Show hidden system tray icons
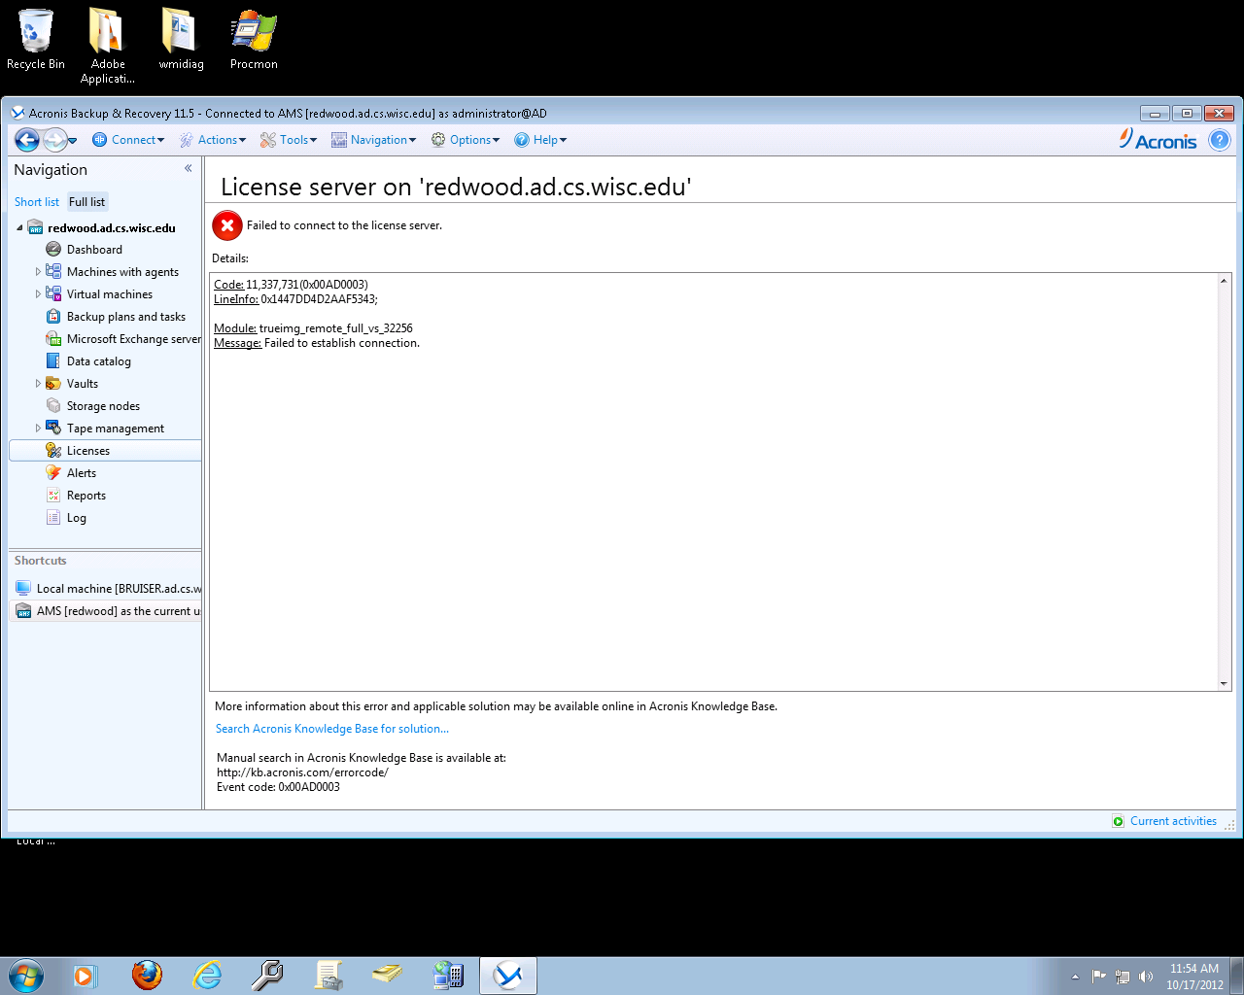Viewport: 1244px width, 995px height. point(1075,977)
